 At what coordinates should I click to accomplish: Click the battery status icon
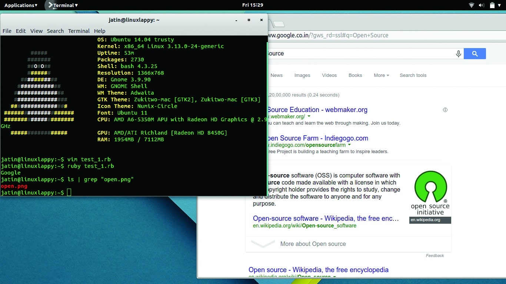point(492,5)
